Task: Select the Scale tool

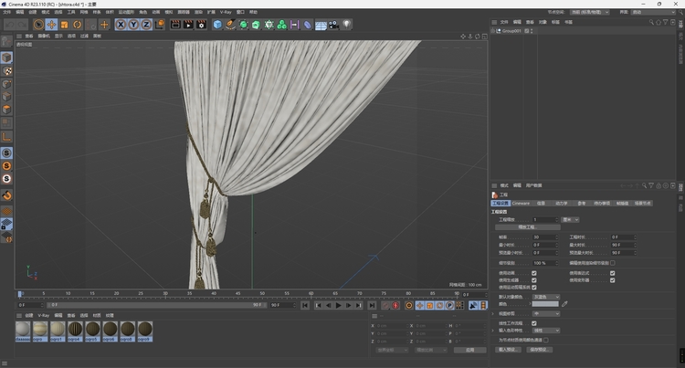Action: click(x=64, y=25)
